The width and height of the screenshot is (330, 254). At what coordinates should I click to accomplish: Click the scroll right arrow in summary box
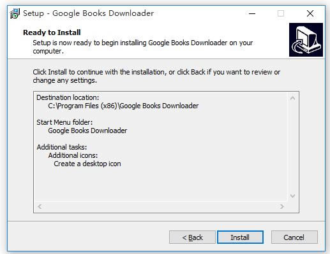[282, 206]
